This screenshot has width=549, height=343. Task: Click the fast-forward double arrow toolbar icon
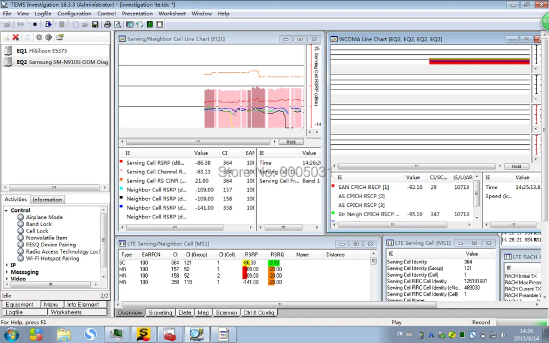(21, 24)
